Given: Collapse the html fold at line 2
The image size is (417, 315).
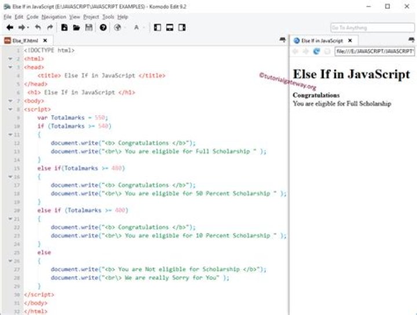Looking at the screenshot, I should tap(10, 58).
